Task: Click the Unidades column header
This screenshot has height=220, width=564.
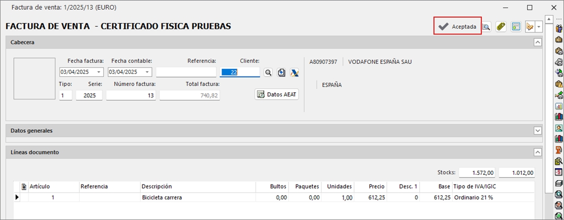Action: pyautogui.click(x=338, y=187)
